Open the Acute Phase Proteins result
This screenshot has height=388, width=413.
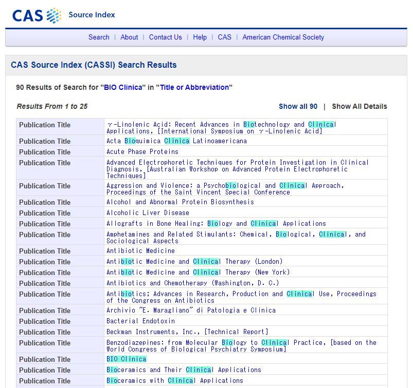(142, 152)
